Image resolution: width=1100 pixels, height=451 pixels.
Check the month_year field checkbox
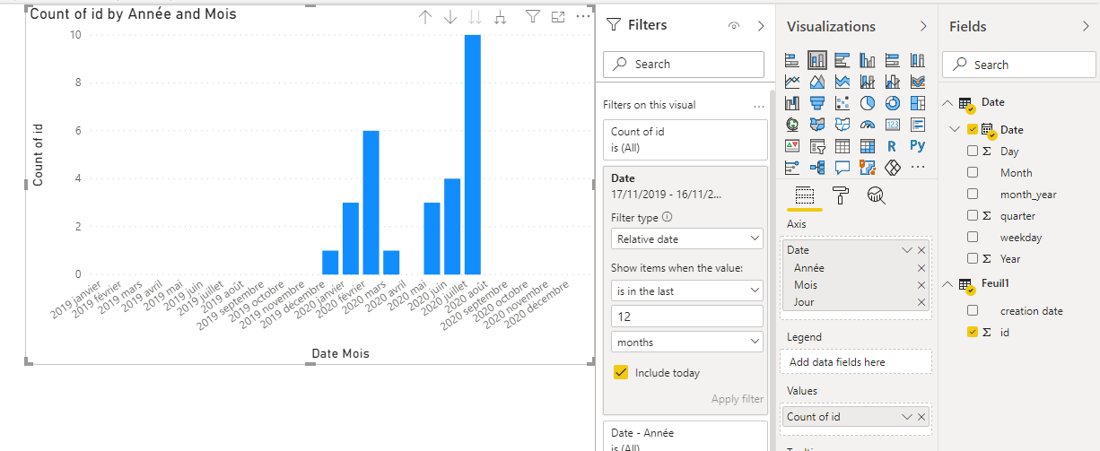click(x=973, y=195)
